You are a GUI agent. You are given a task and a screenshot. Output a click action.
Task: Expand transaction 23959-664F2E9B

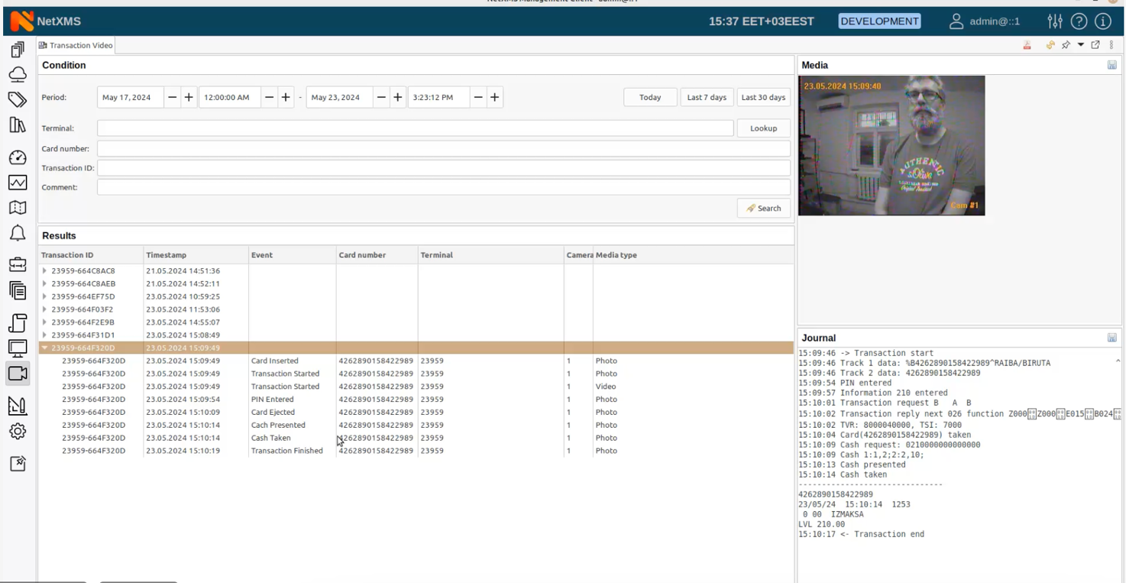coord(44,322)
